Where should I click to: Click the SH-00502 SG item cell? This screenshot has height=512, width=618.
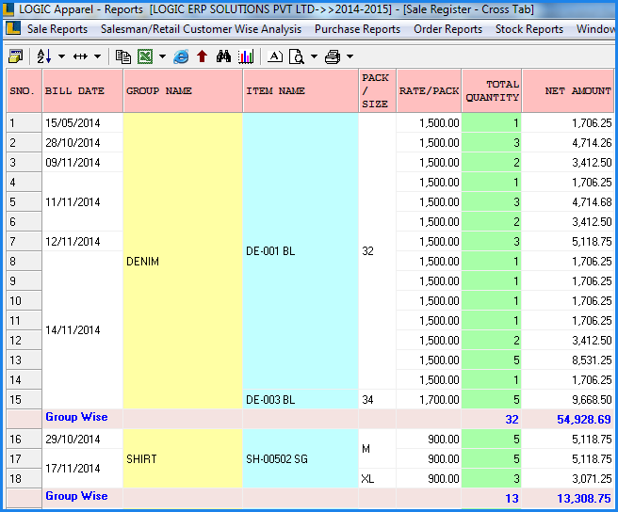click(301, 459)
